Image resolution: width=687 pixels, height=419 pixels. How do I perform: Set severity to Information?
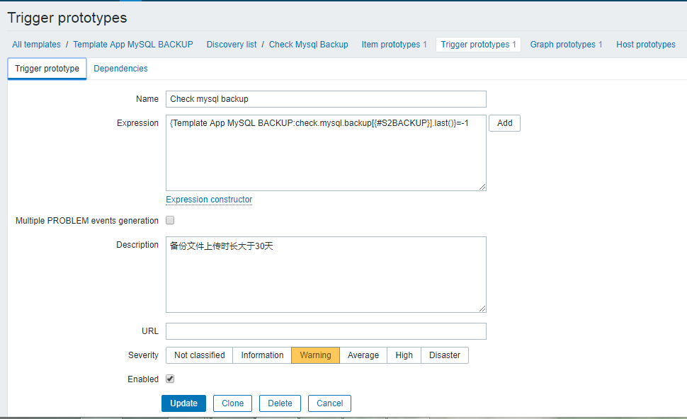point(262,355)
